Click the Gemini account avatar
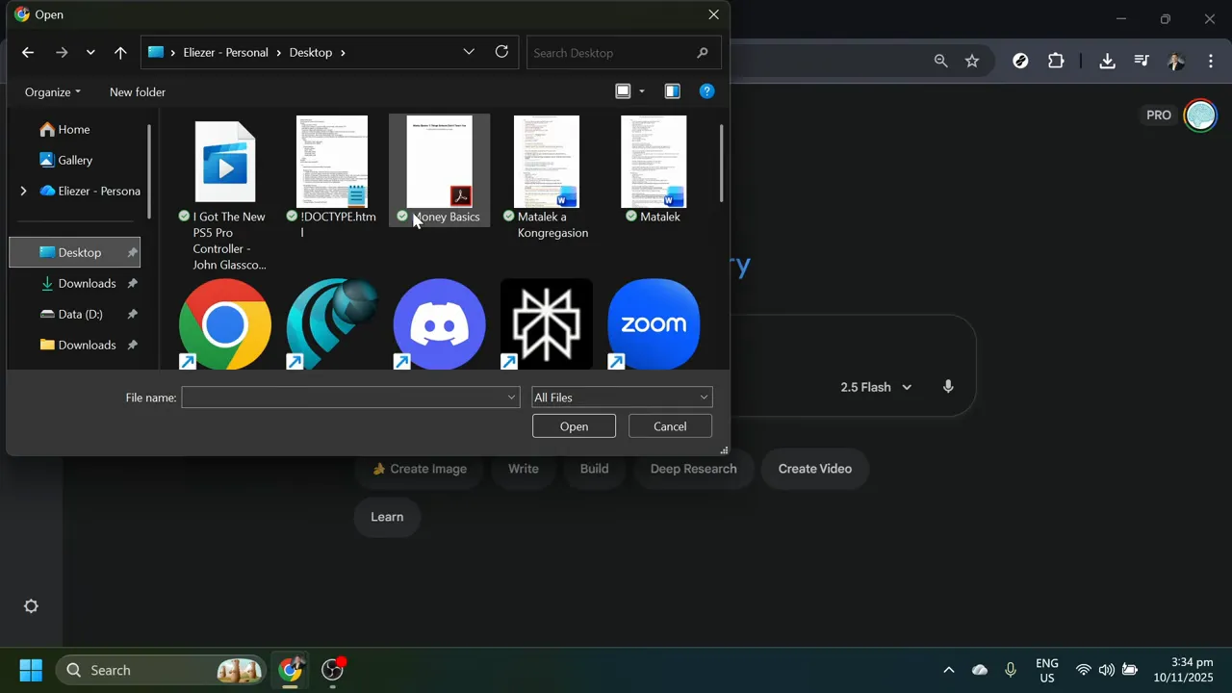Image resolution: width=1232 pixels, height=693 pixels. click(1200, 115)
